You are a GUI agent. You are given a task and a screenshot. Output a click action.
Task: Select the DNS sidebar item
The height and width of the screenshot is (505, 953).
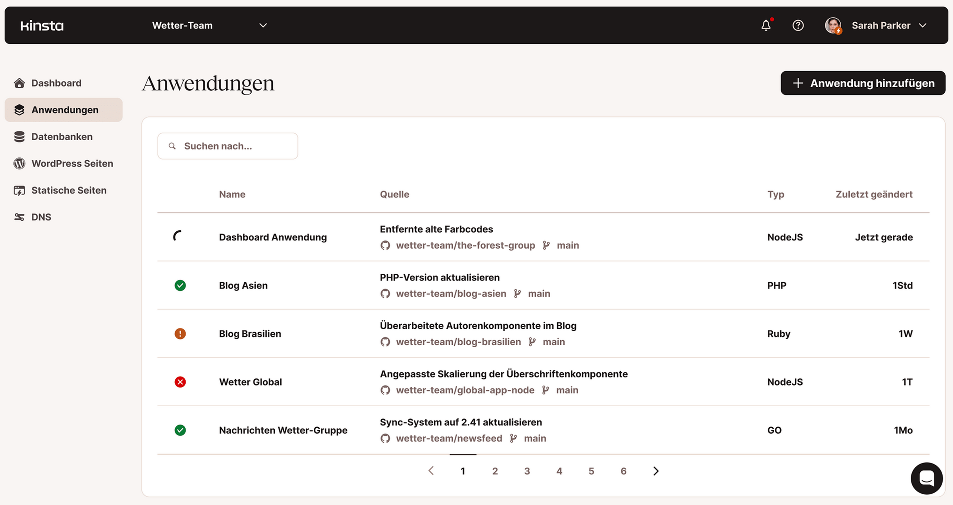[41, 217]
